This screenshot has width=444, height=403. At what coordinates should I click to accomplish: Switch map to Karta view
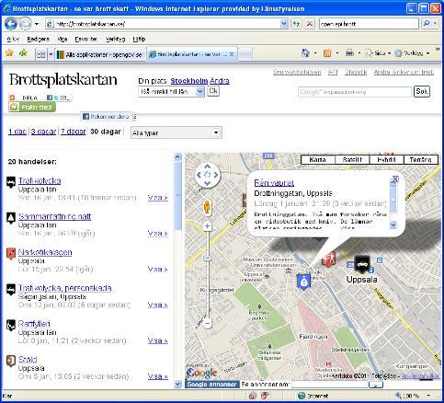tap(318, 159)
